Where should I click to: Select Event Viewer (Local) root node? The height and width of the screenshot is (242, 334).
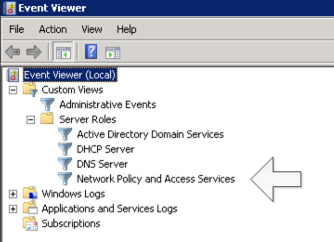click(x=69, y=75)
